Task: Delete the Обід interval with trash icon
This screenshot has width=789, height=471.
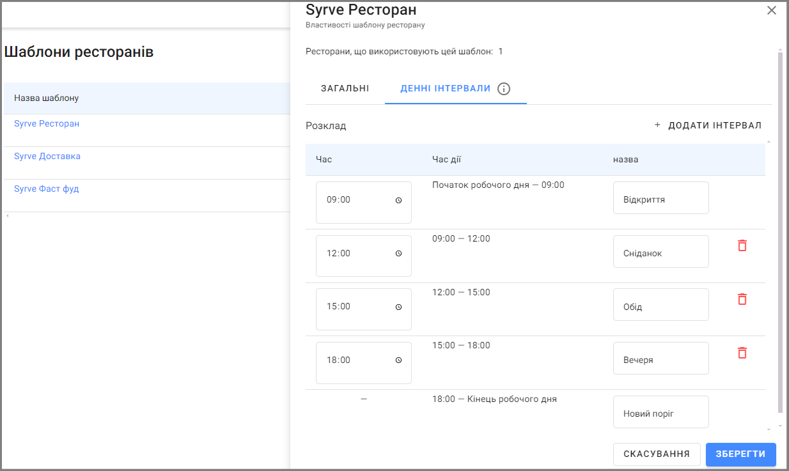Action: pos(742,299)
